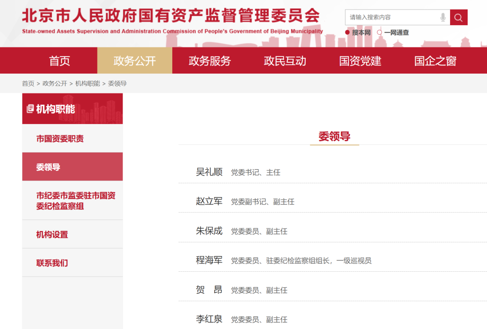Image resolution: width=487 pixels, height=329 pixels.
Task: Click the leader name 赵立军
Action: [x=209, y=201]
